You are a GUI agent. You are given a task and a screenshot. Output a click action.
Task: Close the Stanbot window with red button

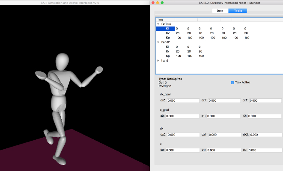point(153,3)
